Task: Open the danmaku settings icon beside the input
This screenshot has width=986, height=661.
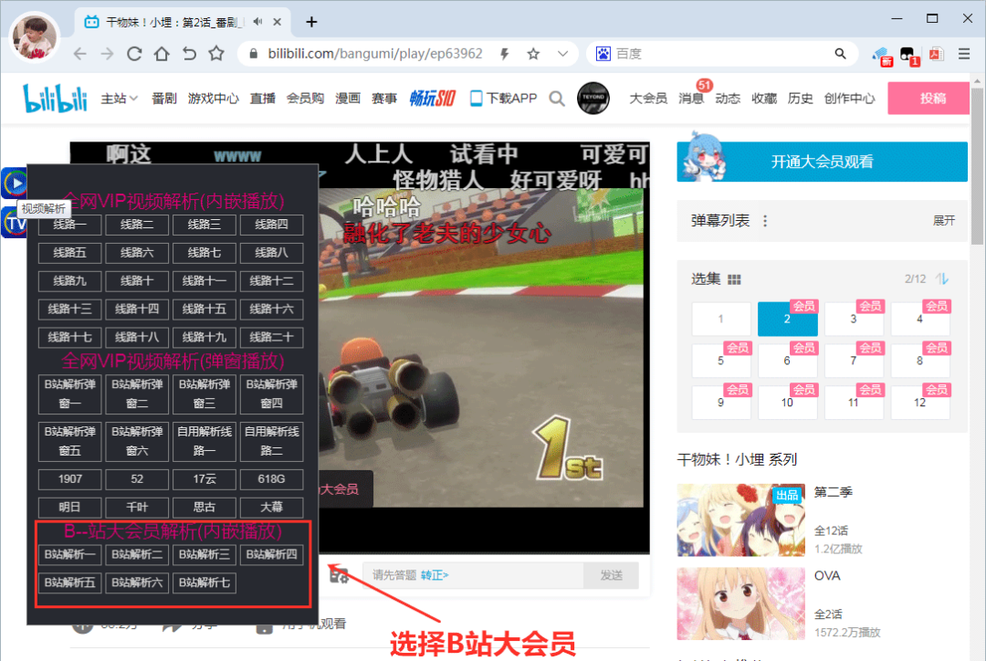Action: 339,575
